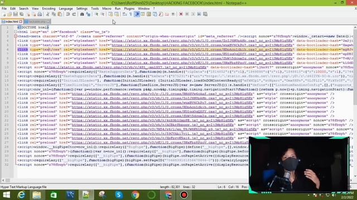The height and width of the screenshot is (200, 357).
Task: Open Find with the binoculars icon
Action: click(82, 14)
